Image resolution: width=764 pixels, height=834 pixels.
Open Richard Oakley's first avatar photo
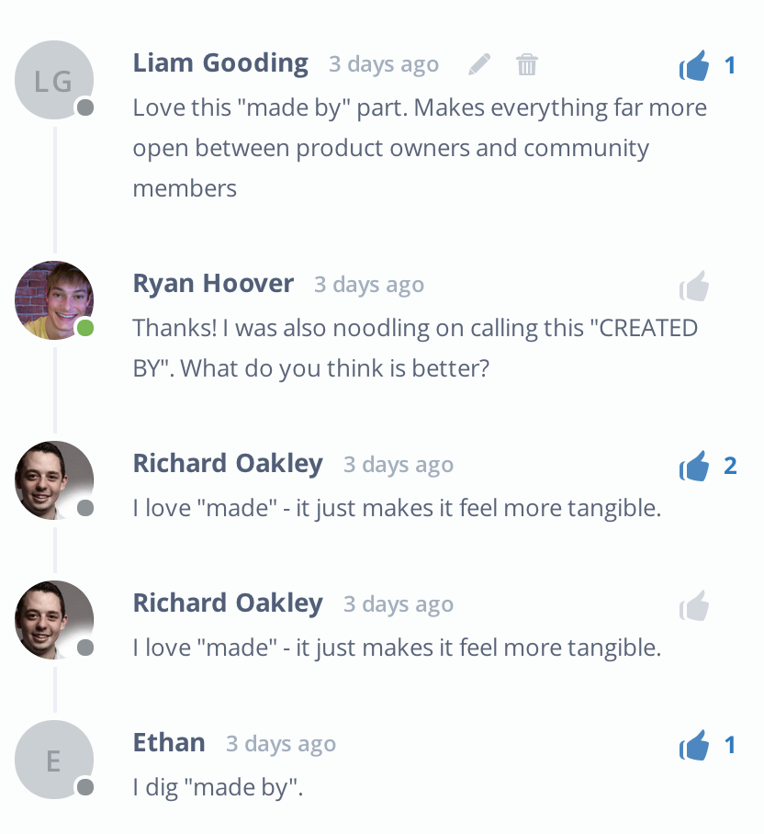[x=54, y=479]
